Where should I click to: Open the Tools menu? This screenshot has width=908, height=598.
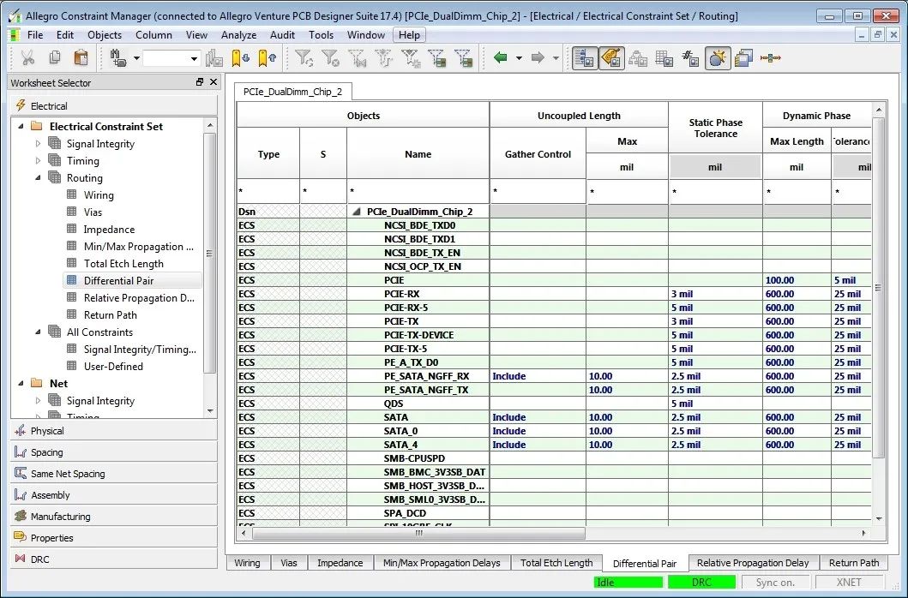(x=321, y=35)
